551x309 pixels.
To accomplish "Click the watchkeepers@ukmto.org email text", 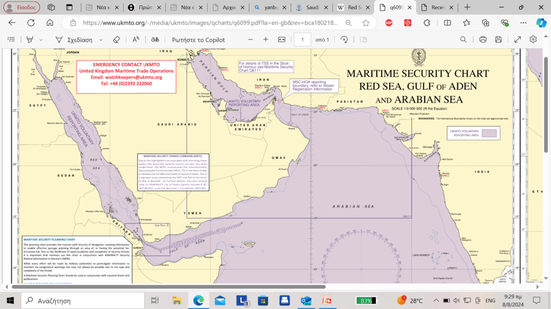I will (x=133, y=77).
